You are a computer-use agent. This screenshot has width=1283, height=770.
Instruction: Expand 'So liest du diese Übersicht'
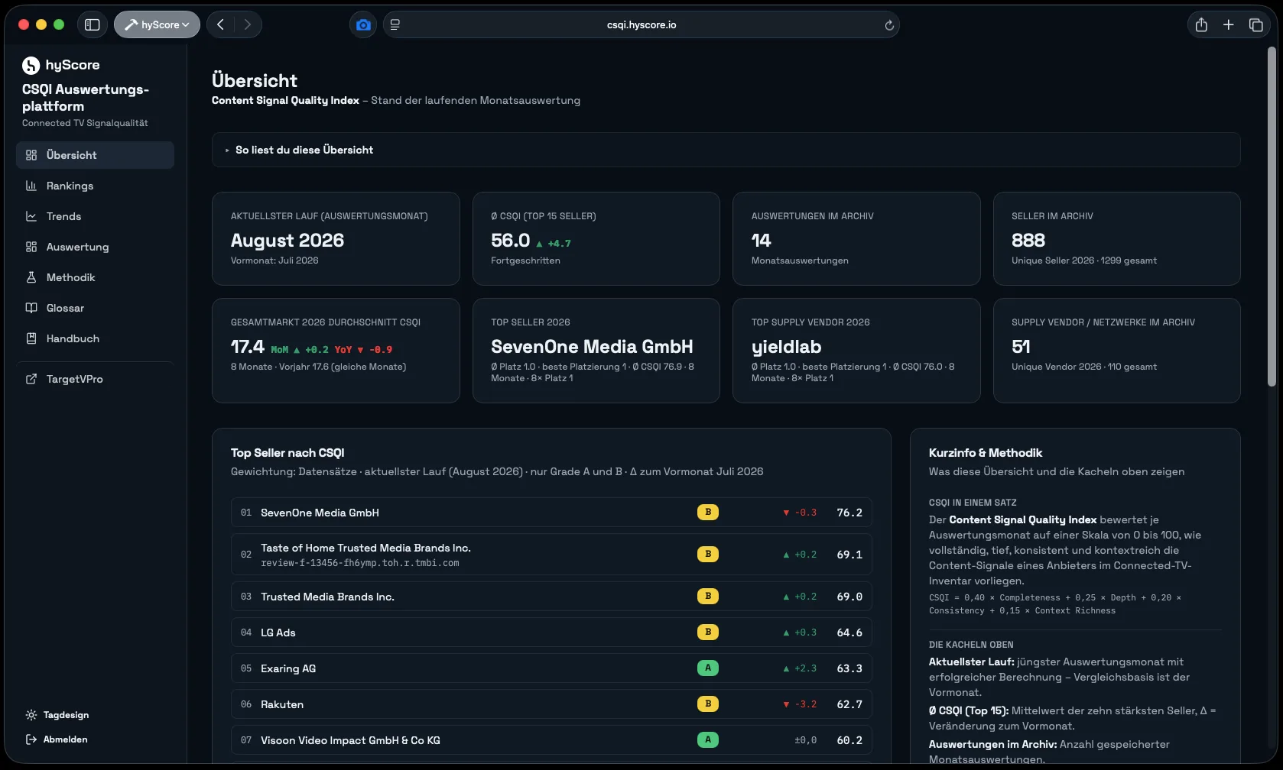[726, 150]
